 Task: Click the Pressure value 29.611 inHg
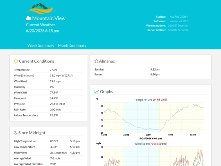coord(57,104)
